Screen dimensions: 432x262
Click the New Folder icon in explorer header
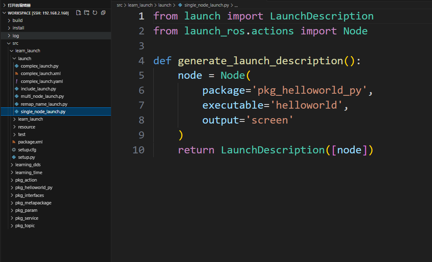(86, 13)
